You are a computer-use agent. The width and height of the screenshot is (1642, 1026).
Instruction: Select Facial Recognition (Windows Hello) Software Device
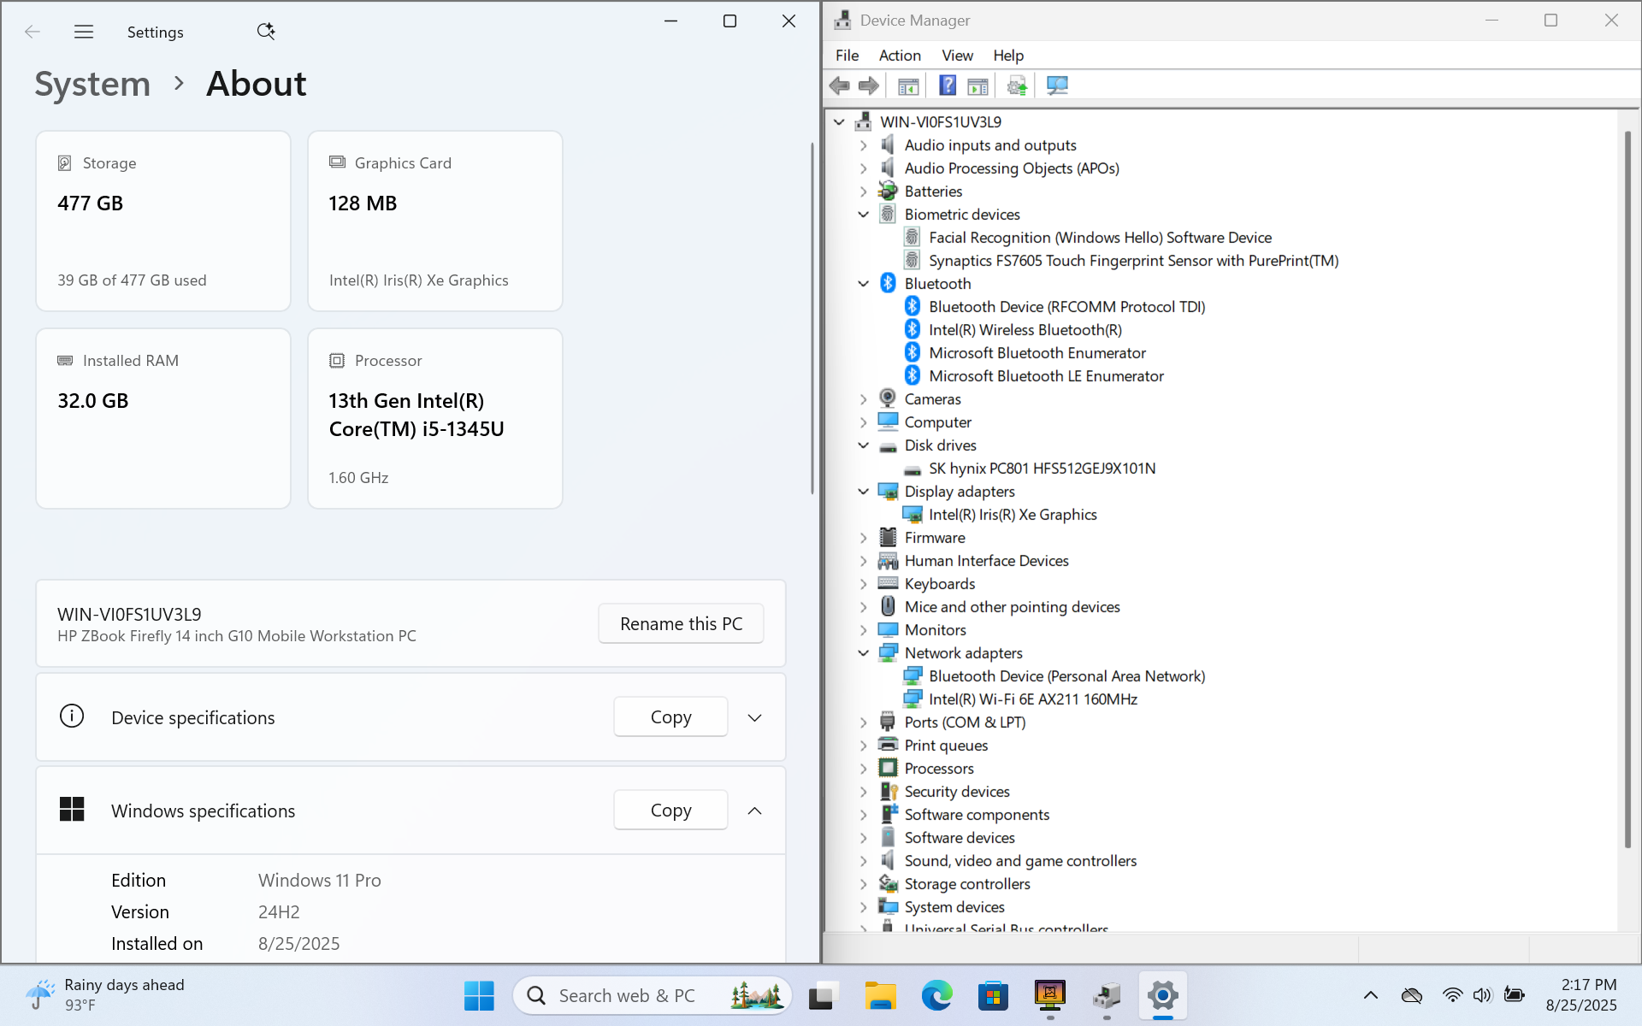1100,238
